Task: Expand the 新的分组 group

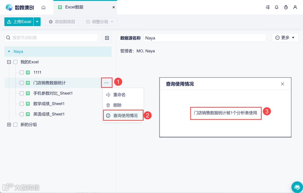Action: point(8,124)
